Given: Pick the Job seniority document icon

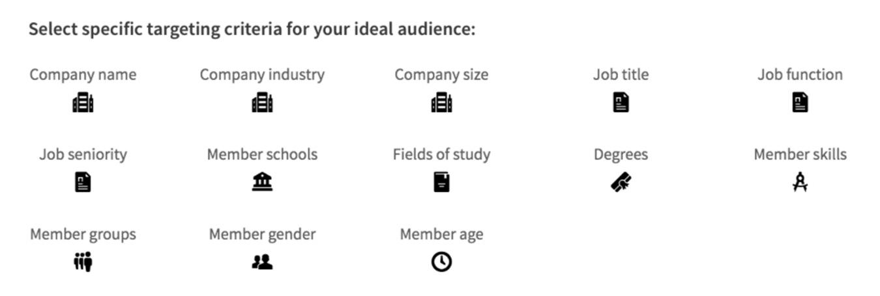Looking at the screenshot, I should 83,182.
